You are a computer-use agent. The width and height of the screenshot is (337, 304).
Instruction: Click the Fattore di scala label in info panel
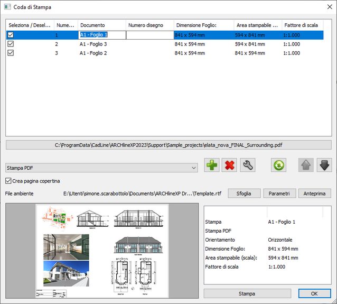click(222, 266)
